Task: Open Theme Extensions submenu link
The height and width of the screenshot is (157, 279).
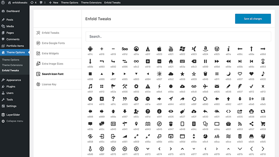Action: point(12,65)
